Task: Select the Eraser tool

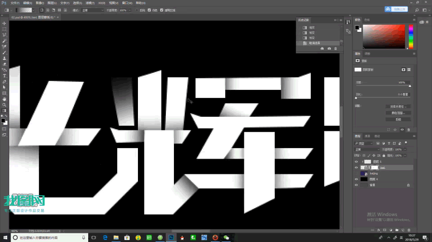Action: [x=4, y=64]
